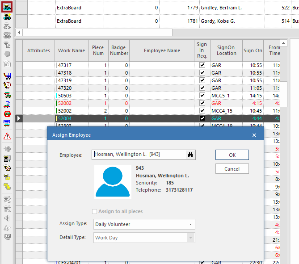Click the driver-link icon with yellow lightbulb

point(7,17)
